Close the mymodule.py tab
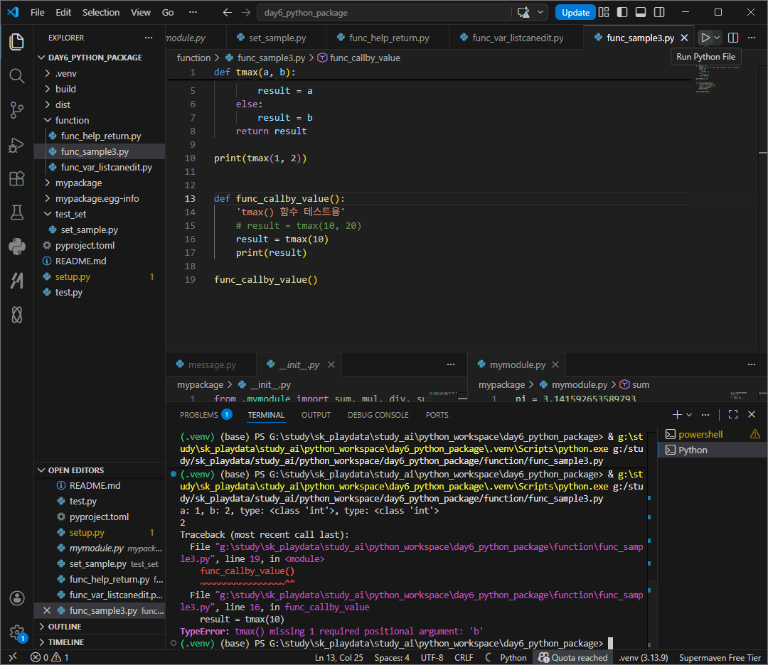The image size is (768, 665). [555, 365]
